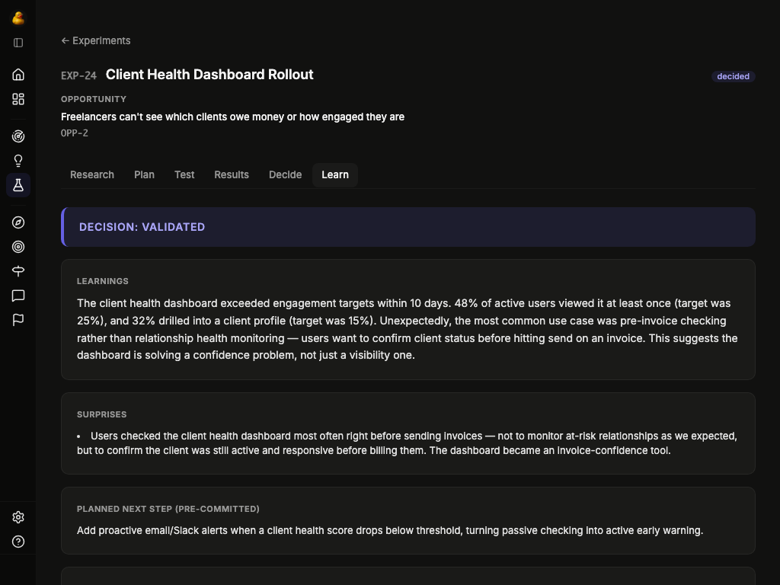The height and width of the screenshot is (585, 780).
Task: Click the learnings paragraph text
Action: pos(408,329)
